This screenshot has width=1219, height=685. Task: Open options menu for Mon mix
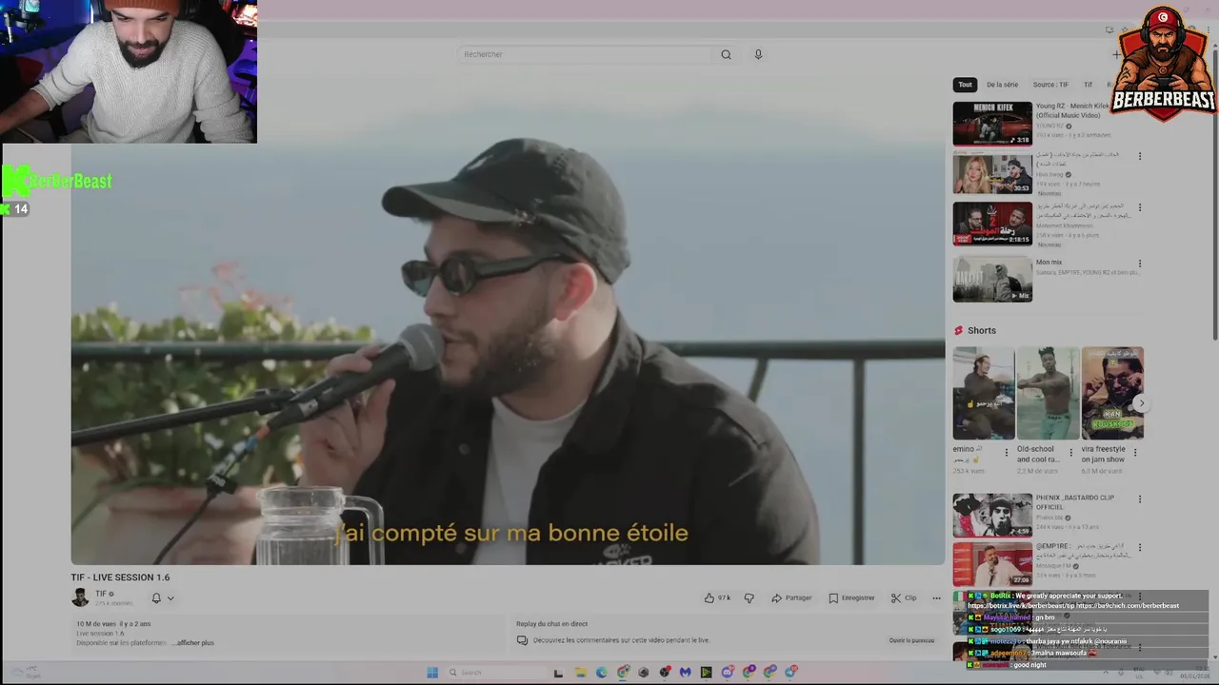(1139, 264)
